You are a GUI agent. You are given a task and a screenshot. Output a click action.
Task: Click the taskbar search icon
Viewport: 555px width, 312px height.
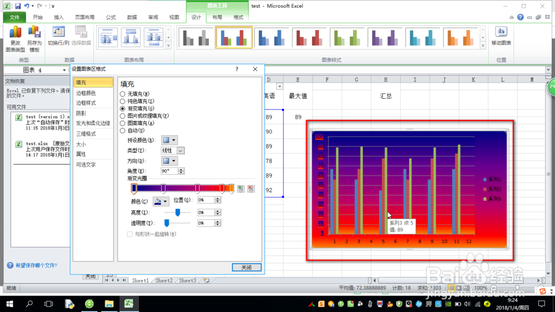pyautogui.click(x=29, y=304)
